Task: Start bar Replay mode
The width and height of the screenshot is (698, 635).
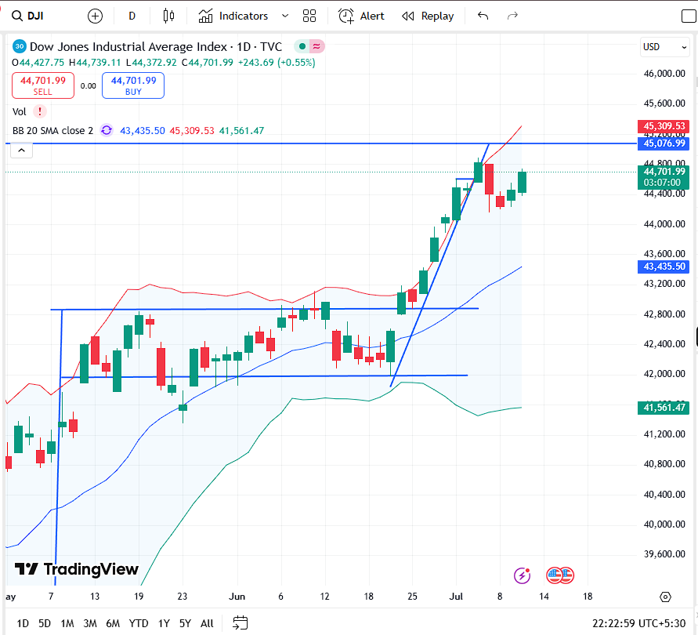Action: (x=428, y=16)
